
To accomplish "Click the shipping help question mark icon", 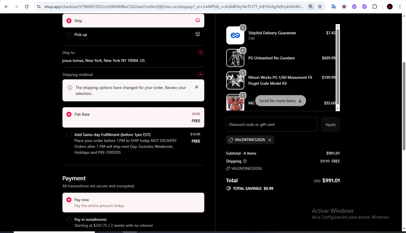I will [x=245, y=161].
